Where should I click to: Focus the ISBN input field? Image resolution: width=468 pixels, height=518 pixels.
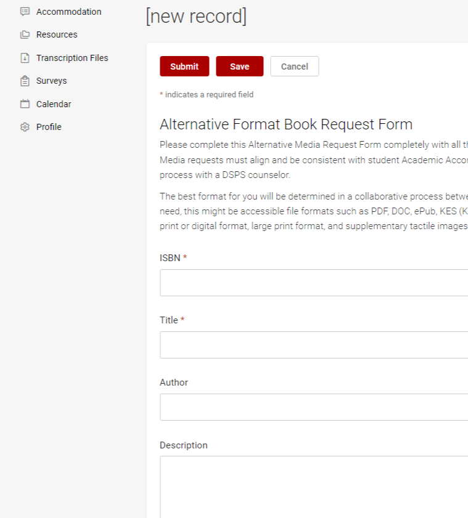pos(314,283)
